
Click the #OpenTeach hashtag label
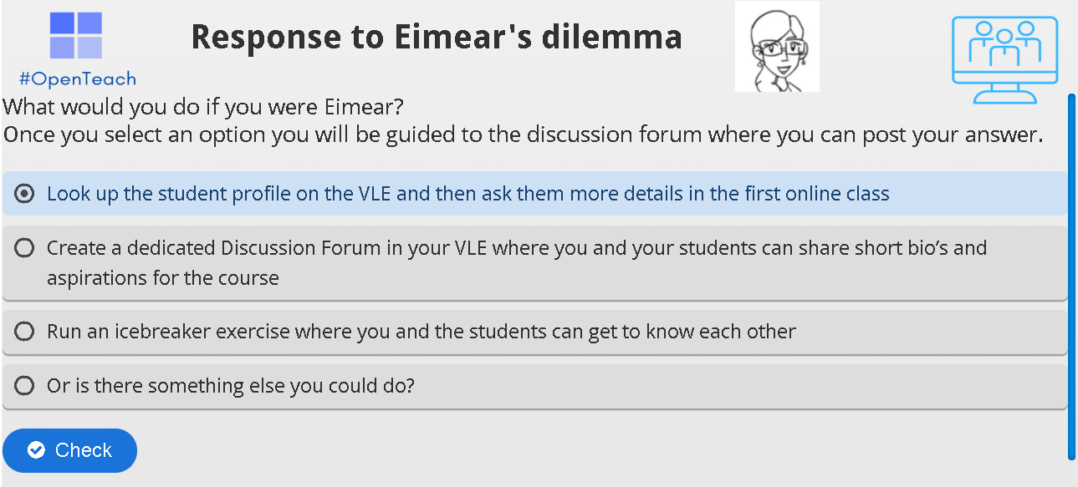click(77, 79)
